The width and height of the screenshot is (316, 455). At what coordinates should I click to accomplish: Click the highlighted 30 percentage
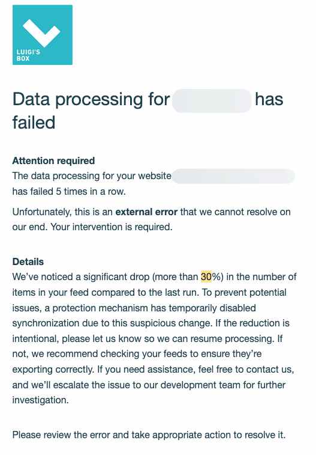[206, 276]
